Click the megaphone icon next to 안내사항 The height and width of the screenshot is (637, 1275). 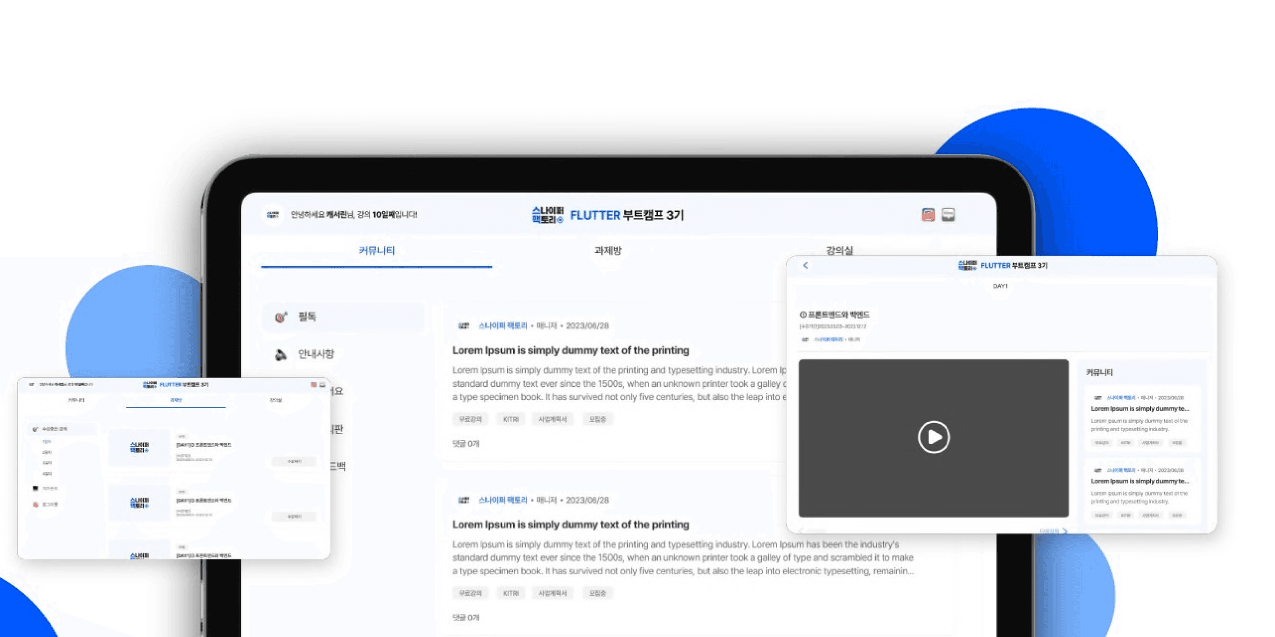click(281, 355)
